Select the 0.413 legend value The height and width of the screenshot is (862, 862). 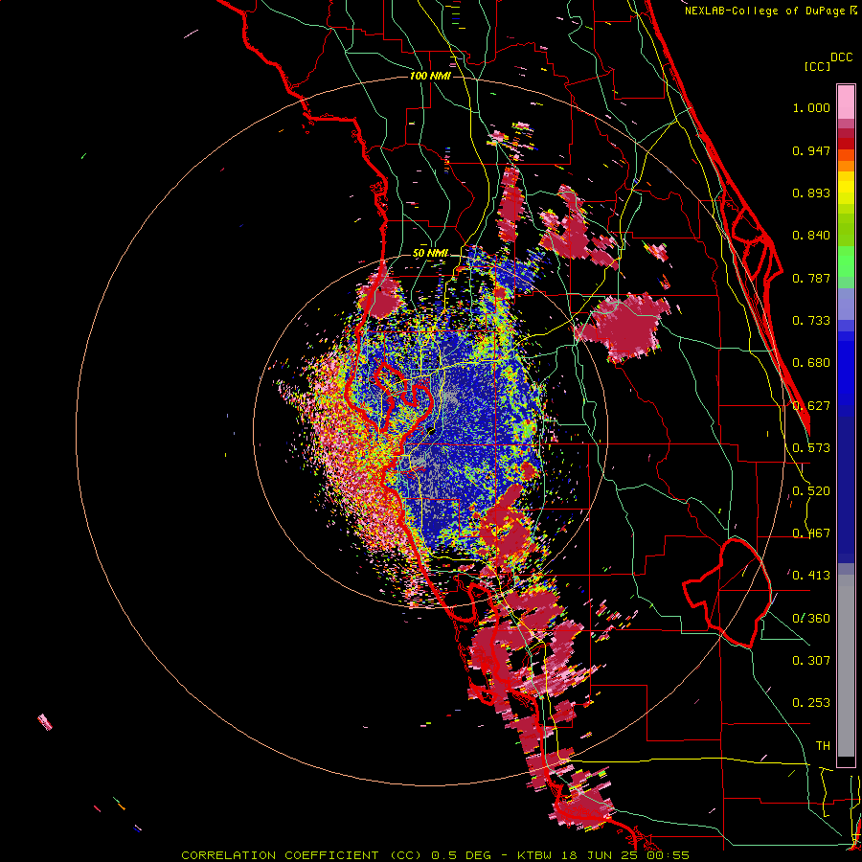(x=811, y=576)
